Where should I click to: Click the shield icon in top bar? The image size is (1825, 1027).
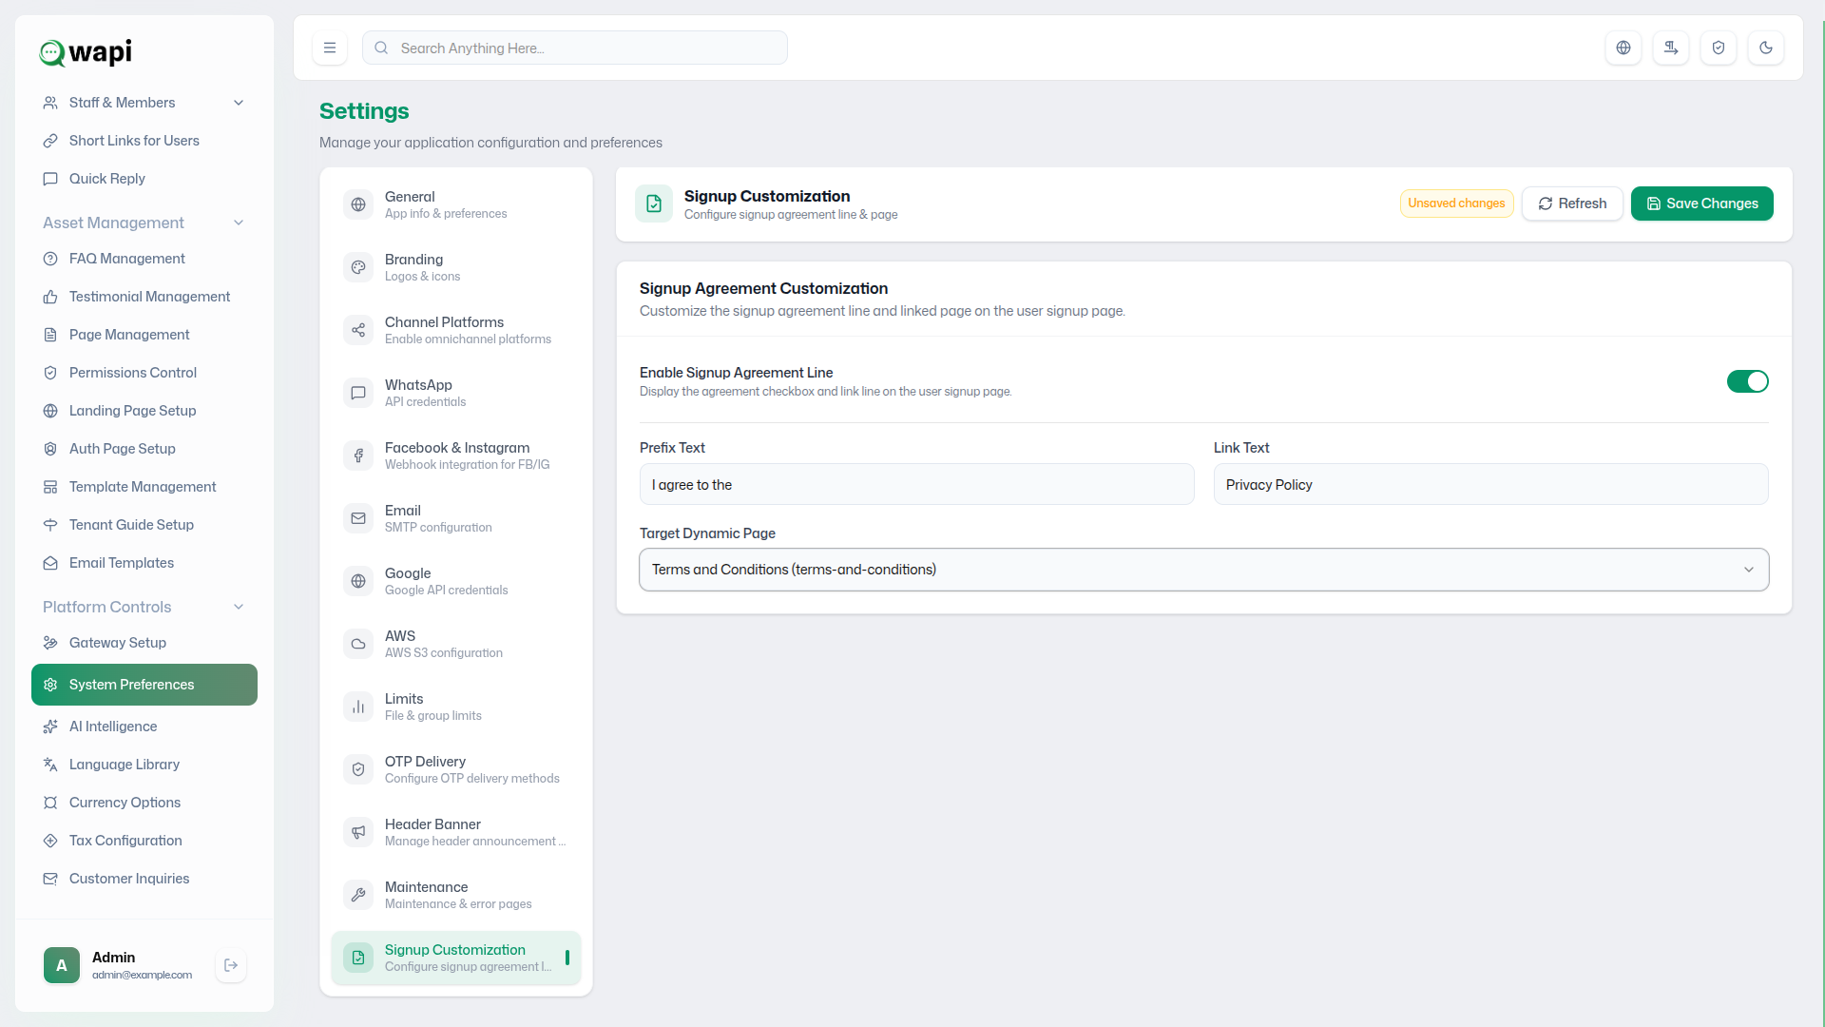coord(1719,48)
